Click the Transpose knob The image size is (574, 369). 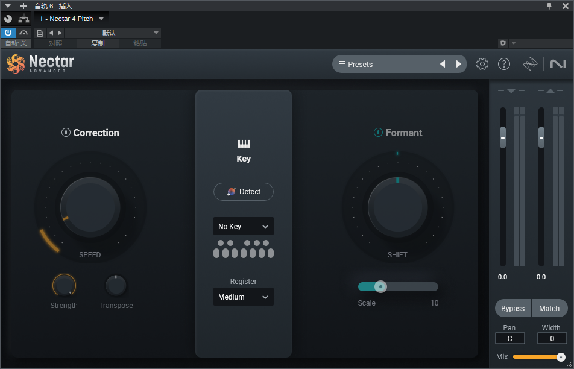(x=116, y=285)
